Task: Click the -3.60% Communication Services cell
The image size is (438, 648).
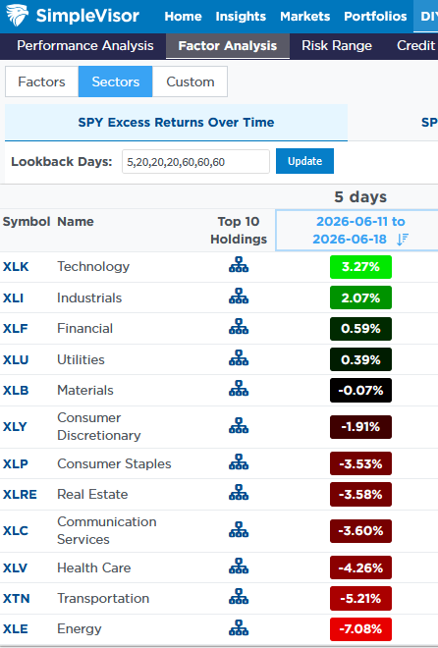Action: (x=360, y=531)
